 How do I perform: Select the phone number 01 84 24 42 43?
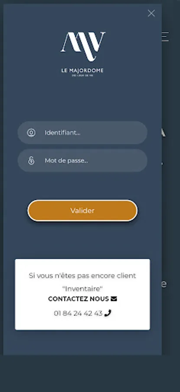tap(78, 313)
